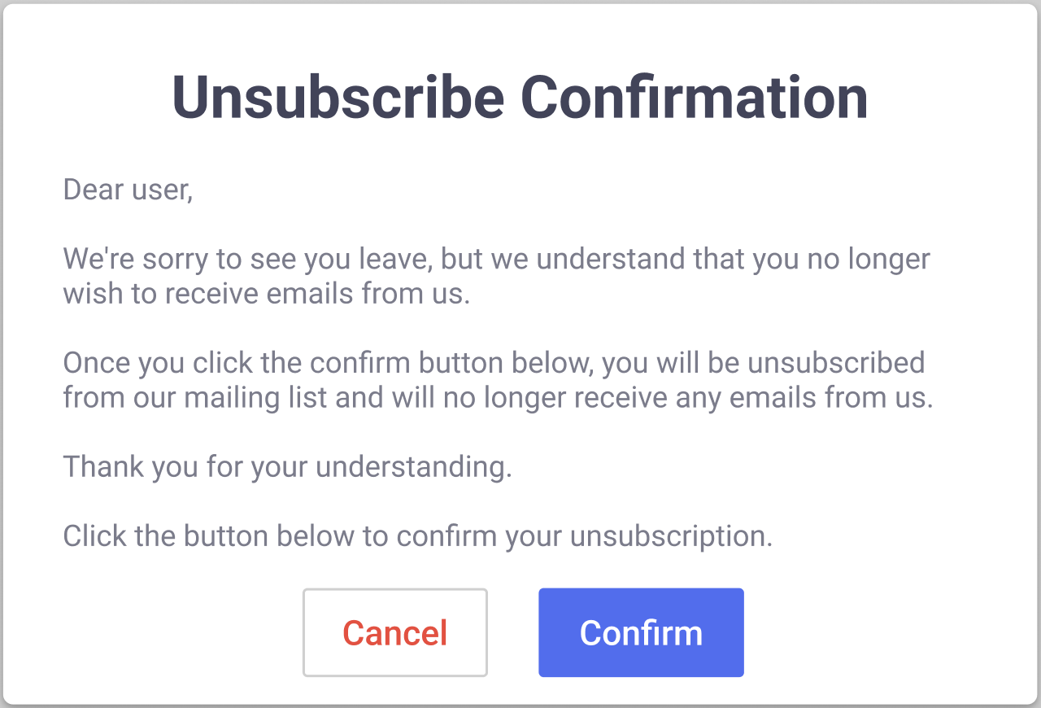Image resolution: width=1041 pixels, height=708 pixels.
Task: Click the word "unsubscribed" in the body text
Action: [836, 362]
